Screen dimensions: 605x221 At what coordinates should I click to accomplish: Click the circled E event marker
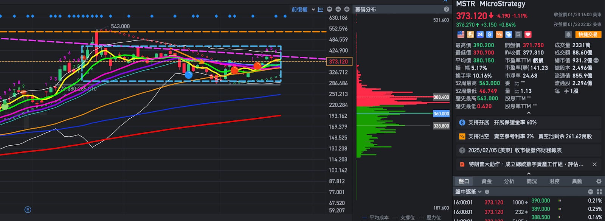(28, 210)
